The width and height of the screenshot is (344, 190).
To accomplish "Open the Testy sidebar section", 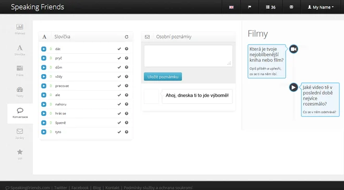I will click(x=20, y=92).
